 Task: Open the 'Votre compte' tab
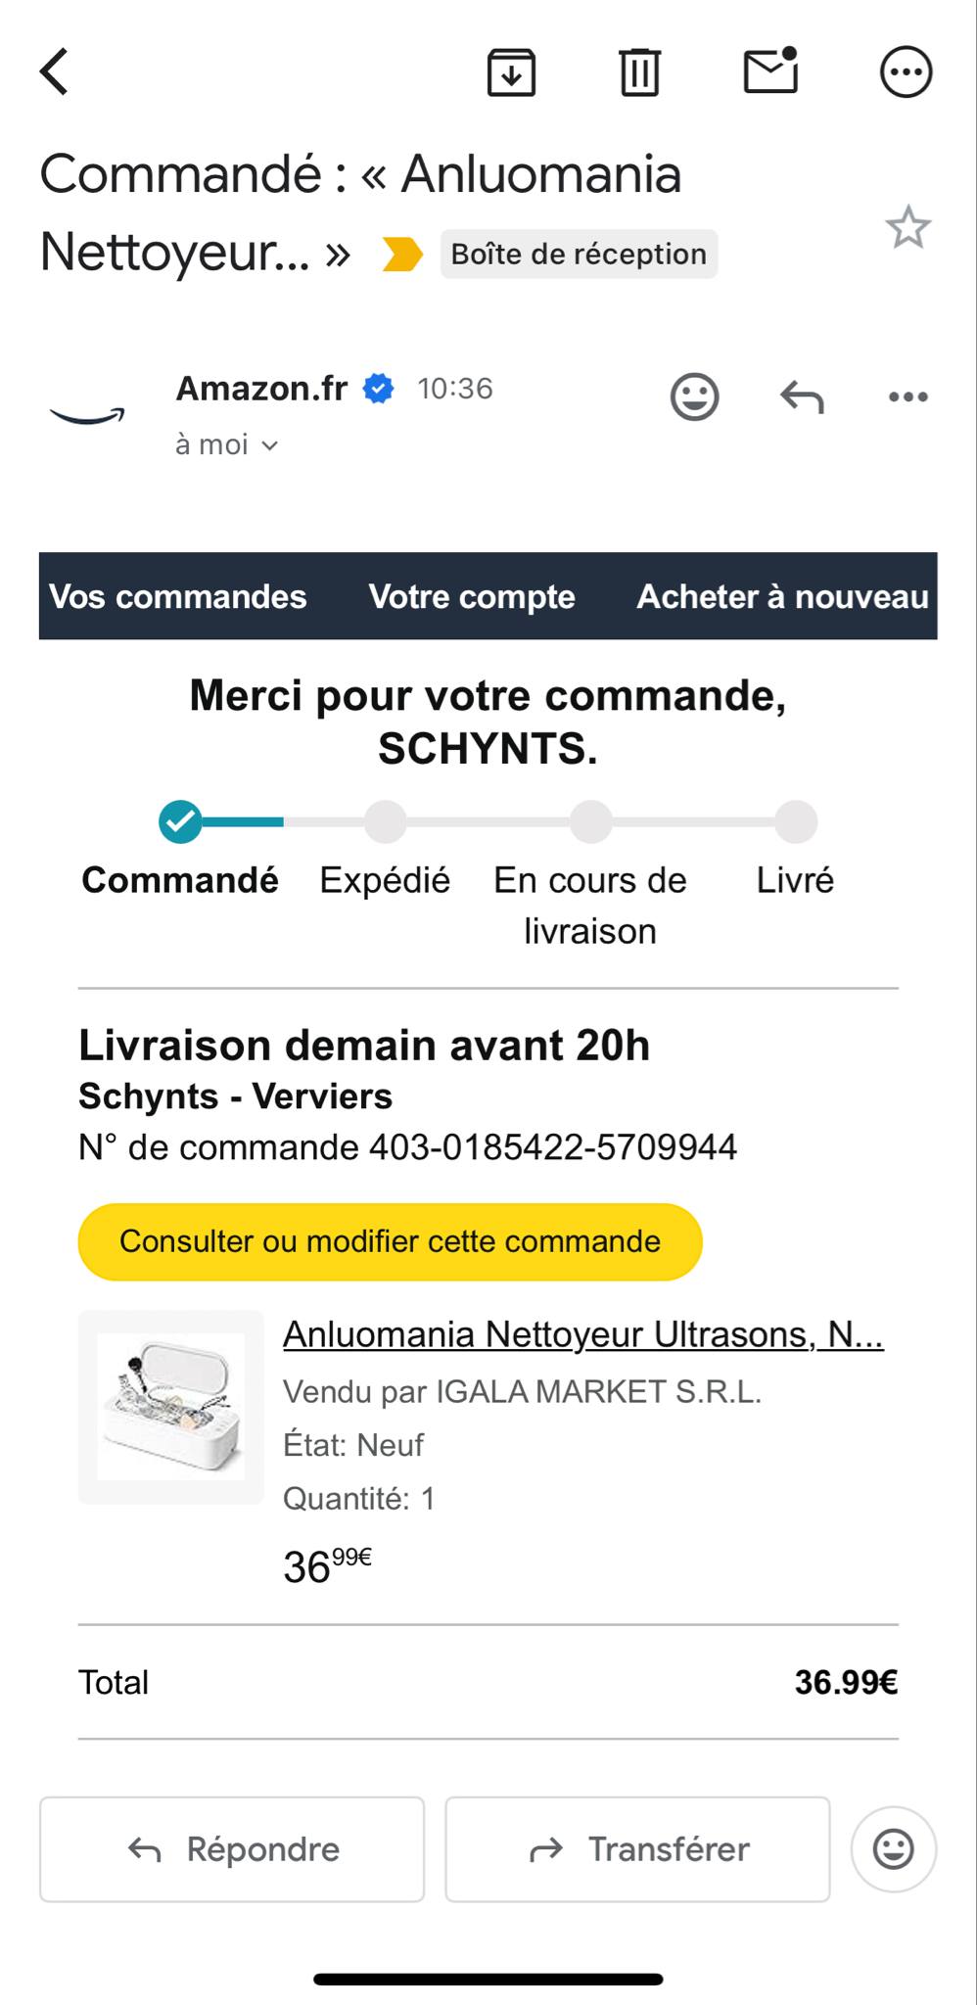[472, 596]
